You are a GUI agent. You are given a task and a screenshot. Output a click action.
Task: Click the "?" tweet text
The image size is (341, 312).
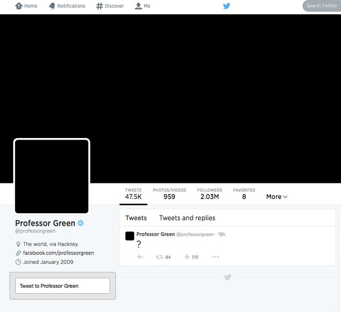click(x=138, y=244)
